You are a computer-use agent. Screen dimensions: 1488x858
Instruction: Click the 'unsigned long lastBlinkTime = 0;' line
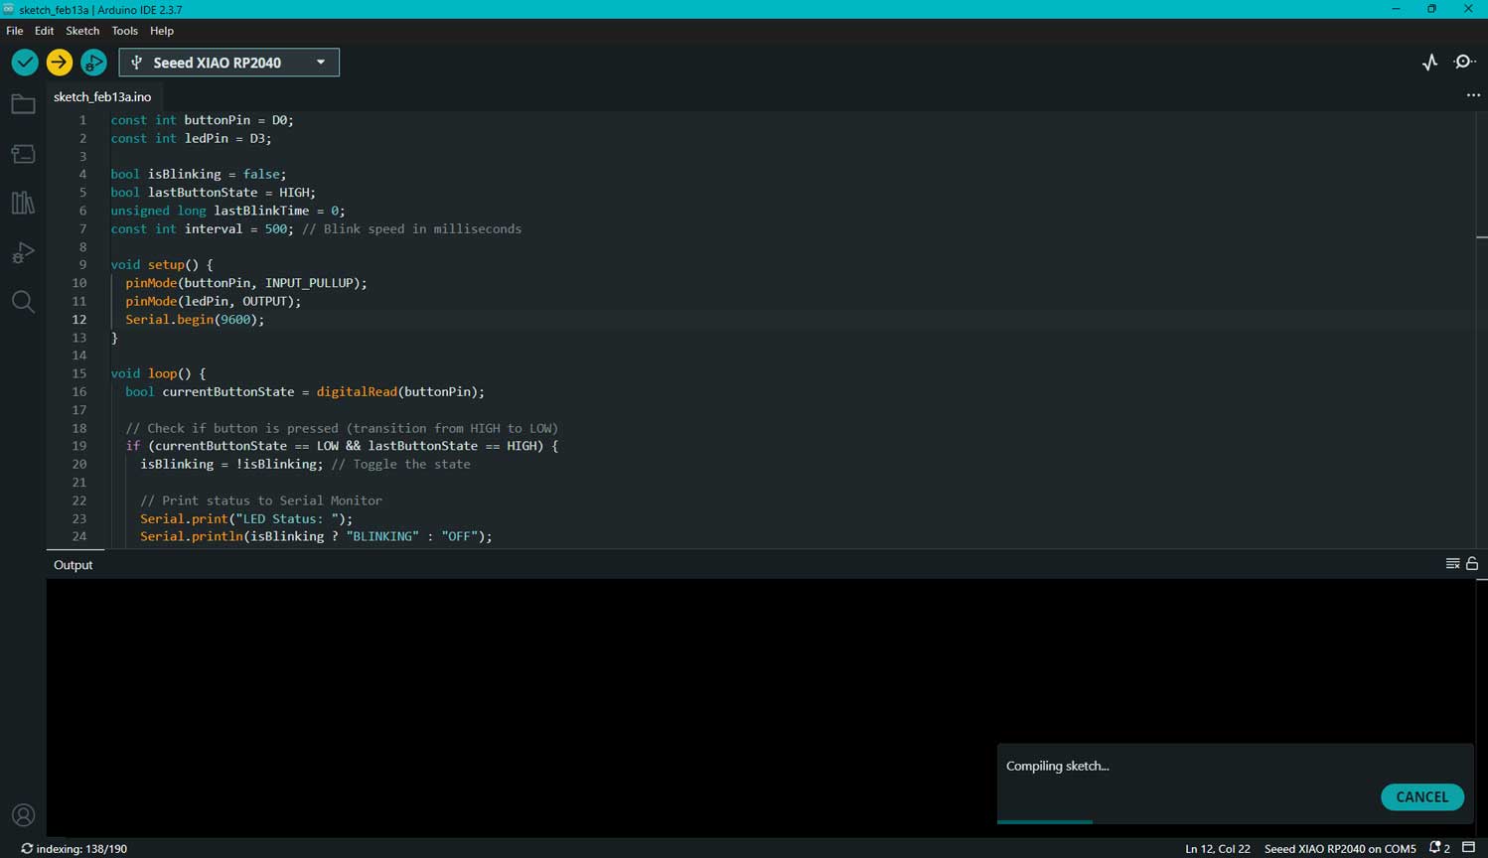point(227,211)
